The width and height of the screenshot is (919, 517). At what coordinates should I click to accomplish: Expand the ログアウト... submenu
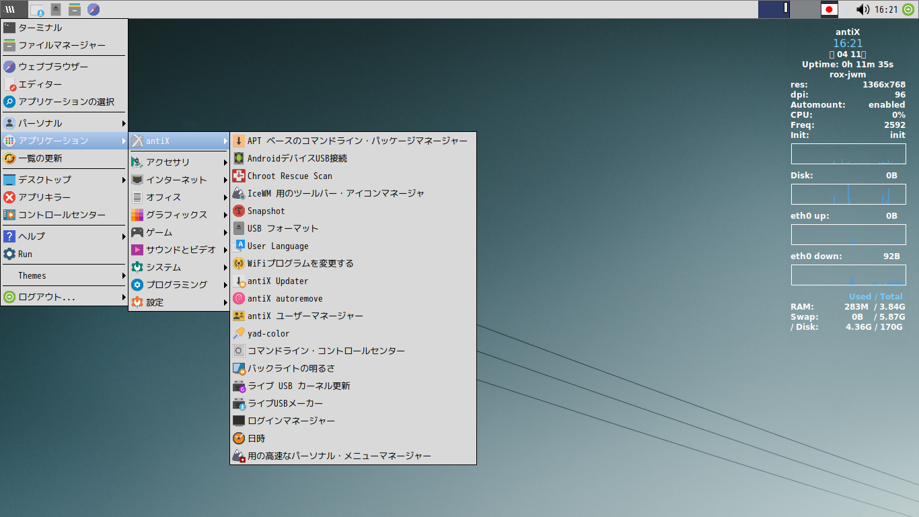click(65, 297)
